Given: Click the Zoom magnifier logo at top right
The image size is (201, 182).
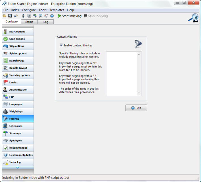Looking at the screenshot, I should click(x=193, y=18).
